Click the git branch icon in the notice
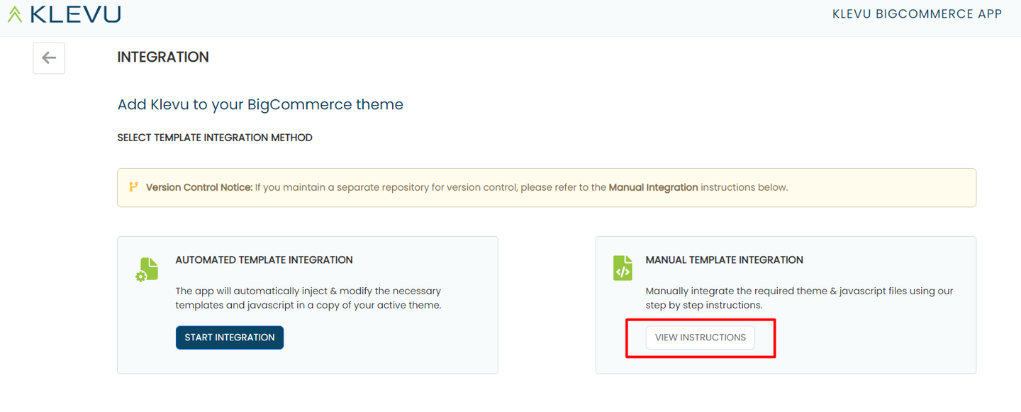1021x412 pixels. [x=133, y=187]
